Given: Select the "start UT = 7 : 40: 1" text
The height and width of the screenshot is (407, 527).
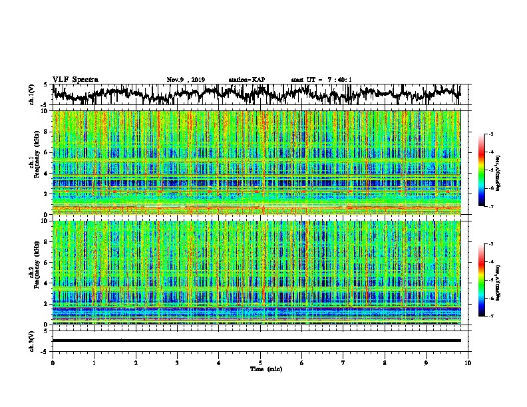Looking at the screenshot, I should coord(321,80).
